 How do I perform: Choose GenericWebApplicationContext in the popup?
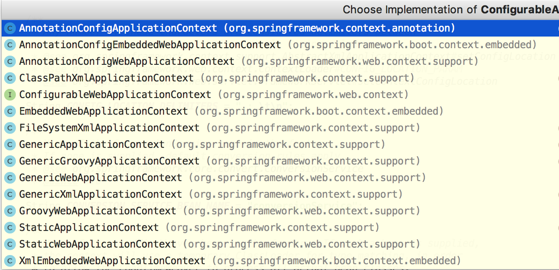click(101, 178)
